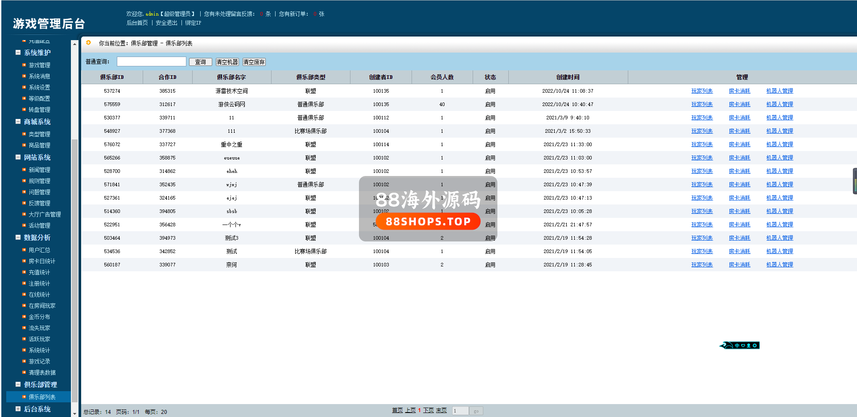
Task: Click the bullet icon beside 俱乐部列表
Action: coord(24,397)
